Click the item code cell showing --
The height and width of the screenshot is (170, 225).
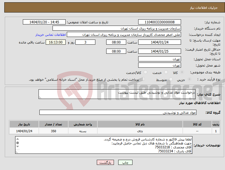coord(197,131)
